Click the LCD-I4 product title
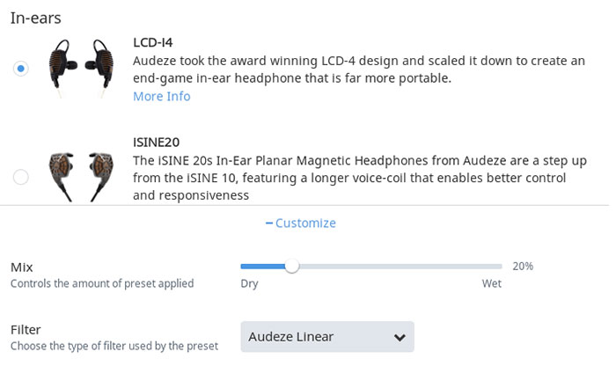This screenshot has height=381, width=616. click(x=153, y=42)
